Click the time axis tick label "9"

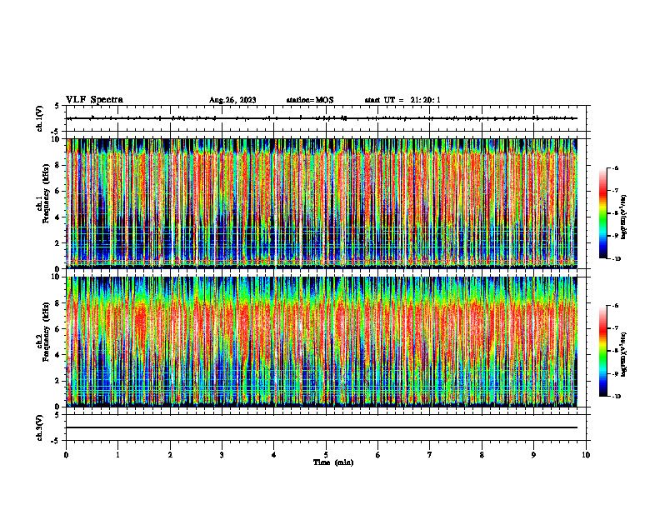533,455
